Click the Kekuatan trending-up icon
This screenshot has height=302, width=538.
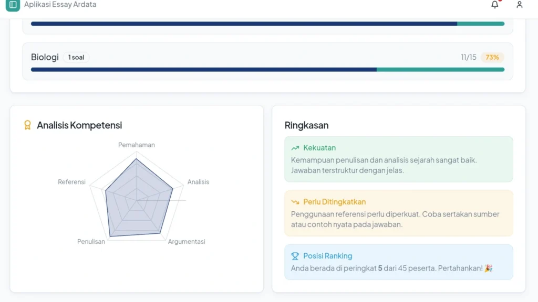point(295,148)
